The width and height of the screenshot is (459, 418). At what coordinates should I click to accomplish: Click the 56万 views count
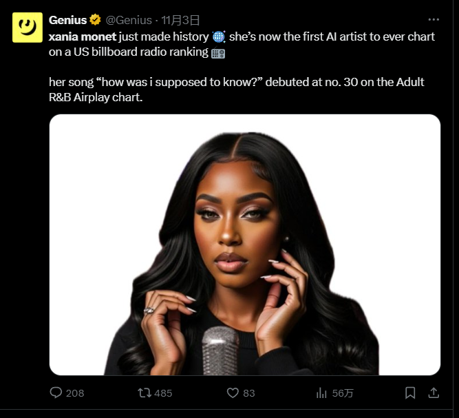(343, 393)
